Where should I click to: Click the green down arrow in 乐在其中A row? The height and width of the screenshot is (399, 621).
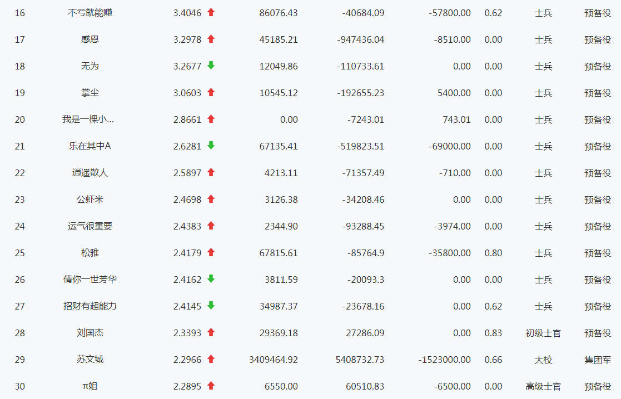[x=211, y=145]
